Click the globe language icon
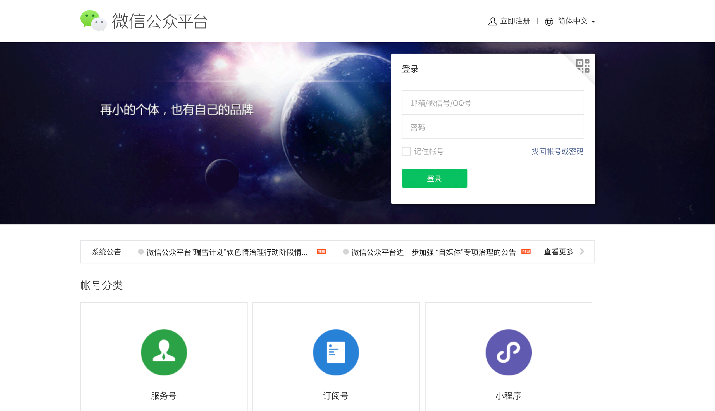 (549, 22)
